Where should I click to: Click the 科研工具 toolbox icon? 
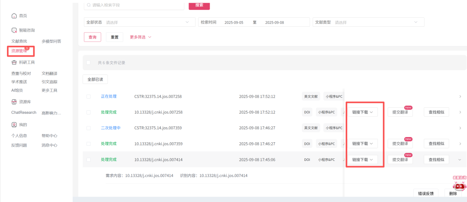[14, 62]
